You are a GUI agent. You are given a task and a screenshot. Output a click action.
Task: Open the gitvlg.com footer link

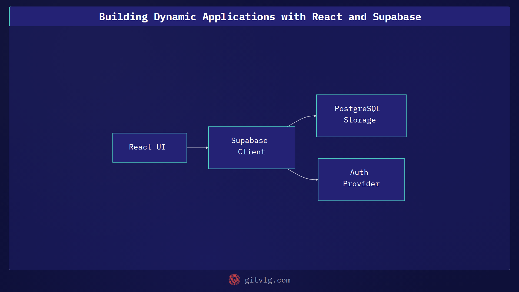pos(268,280)
